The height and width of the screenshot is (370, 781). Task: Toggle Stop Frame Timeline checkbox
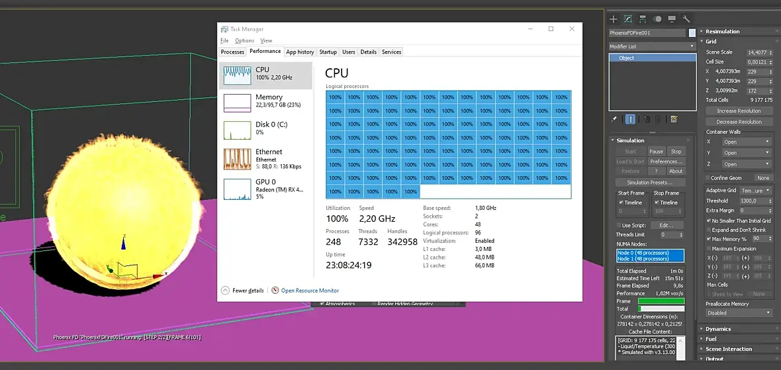pyautogui.click(x=657, y=203)
